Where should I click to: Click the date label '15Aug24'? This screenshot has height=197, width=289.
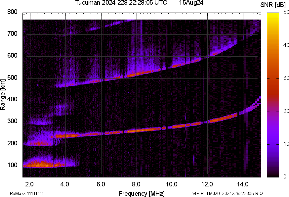pos(191,3)
